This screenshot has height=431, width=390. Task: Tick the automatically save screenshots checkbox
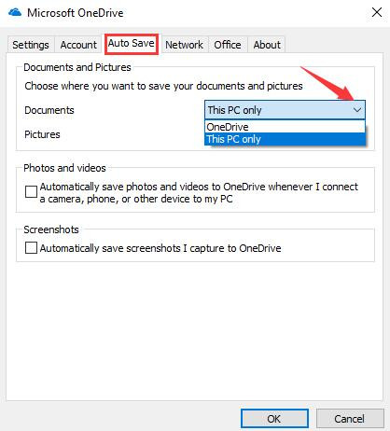(x=31, y=248)
